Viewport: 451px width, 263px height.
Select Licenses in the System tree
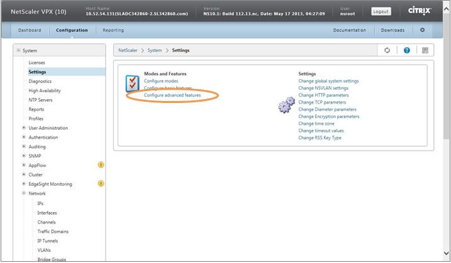pyautogui.click(x=37, y=62)
